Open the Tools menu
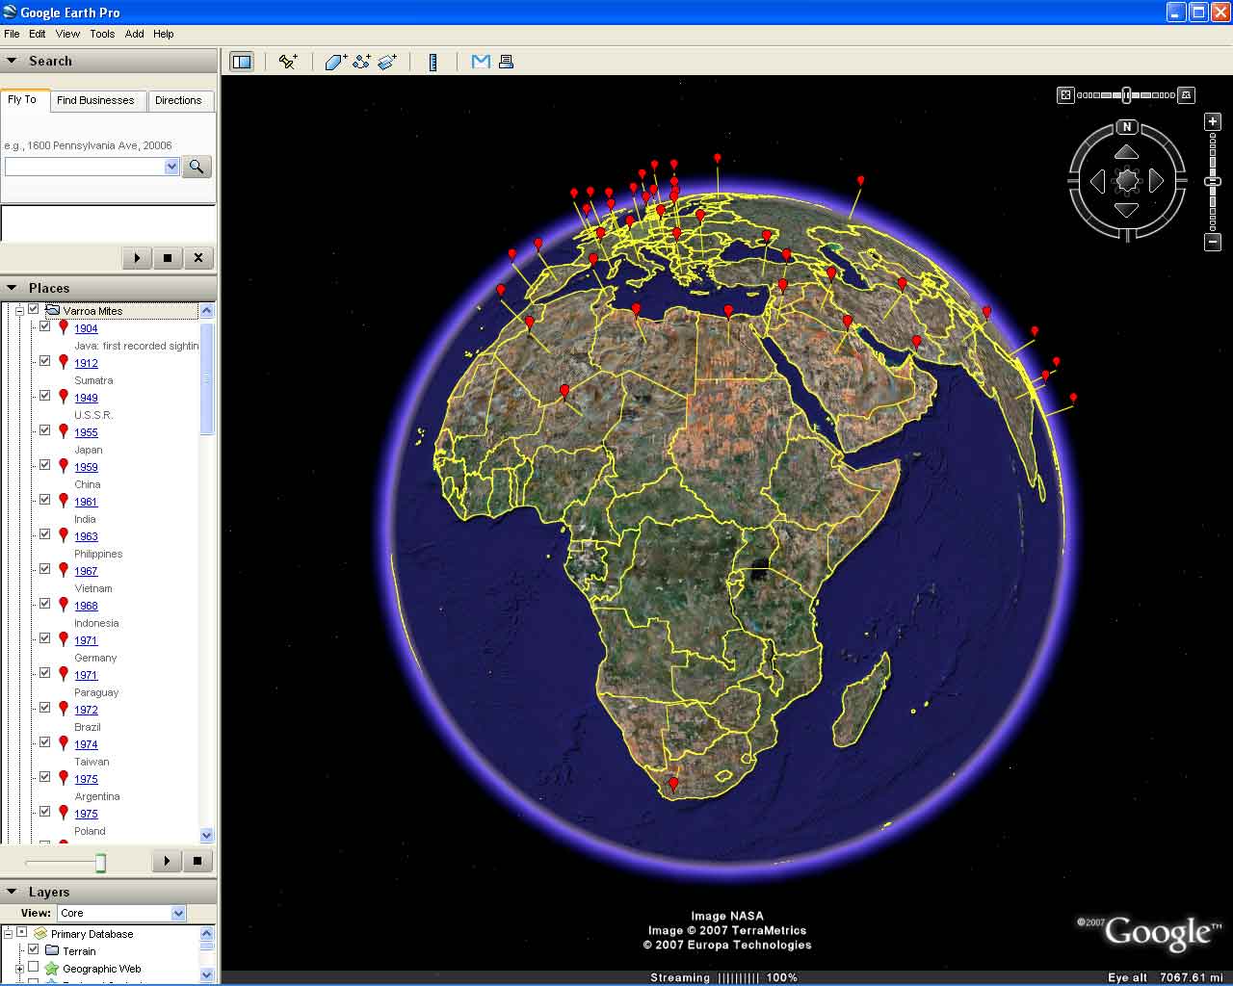The image size is (1233, 986). (102, 34)
